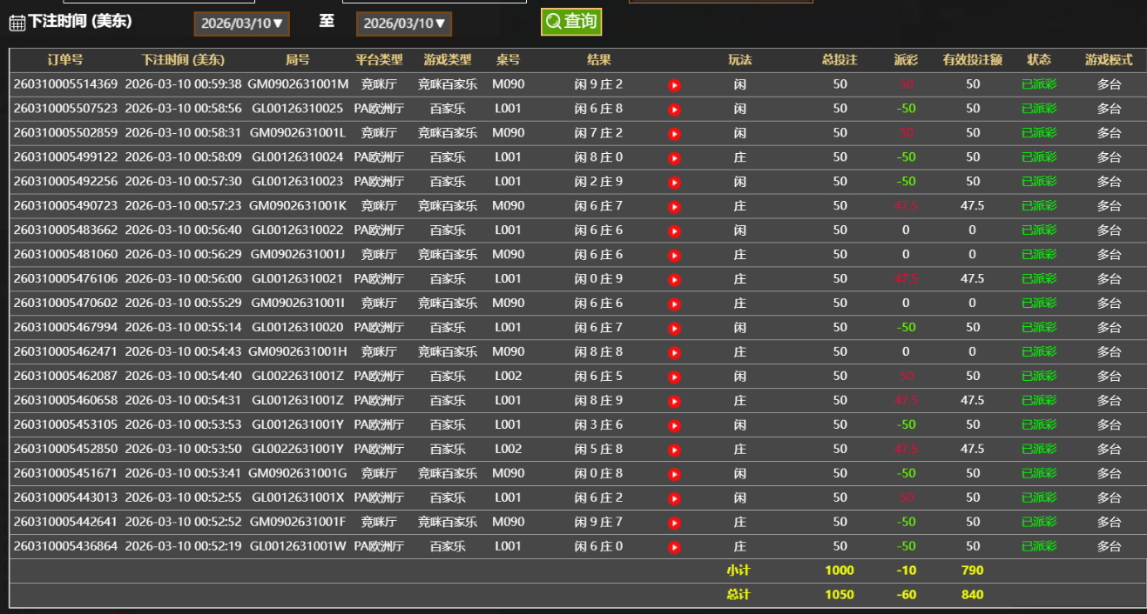Click the 有效投注额 column header
Image resolution: width=1147 pixels, height=614 pixels.
click(x=972, y=60)
